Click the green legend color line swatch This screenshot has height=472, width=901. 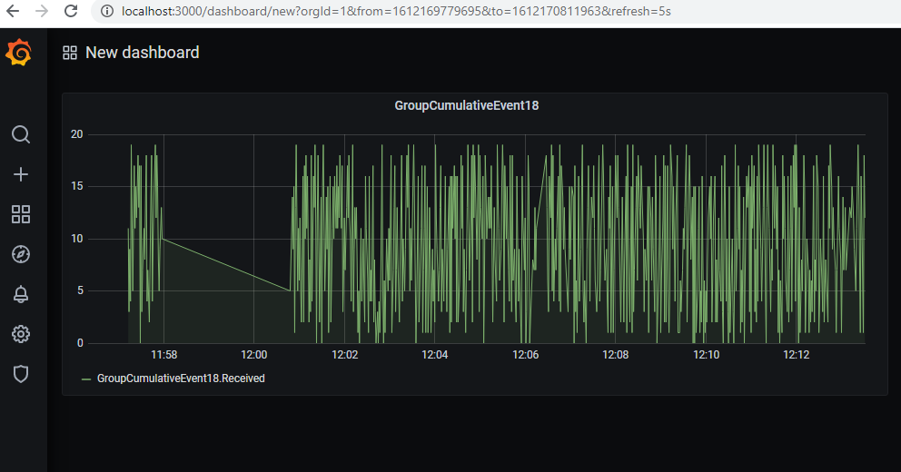pyautogui.click(x=86, y=379)
